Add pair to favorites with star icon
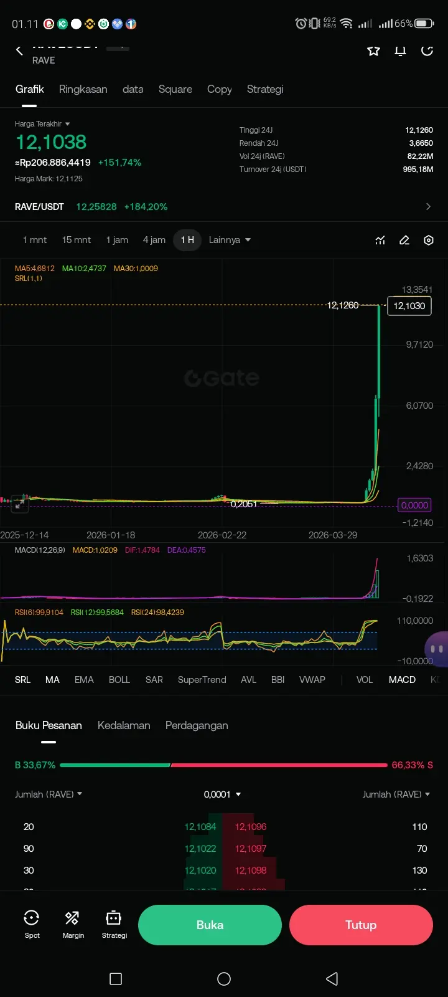This screenshot has width=448, height=997. (x=373, y=50)
